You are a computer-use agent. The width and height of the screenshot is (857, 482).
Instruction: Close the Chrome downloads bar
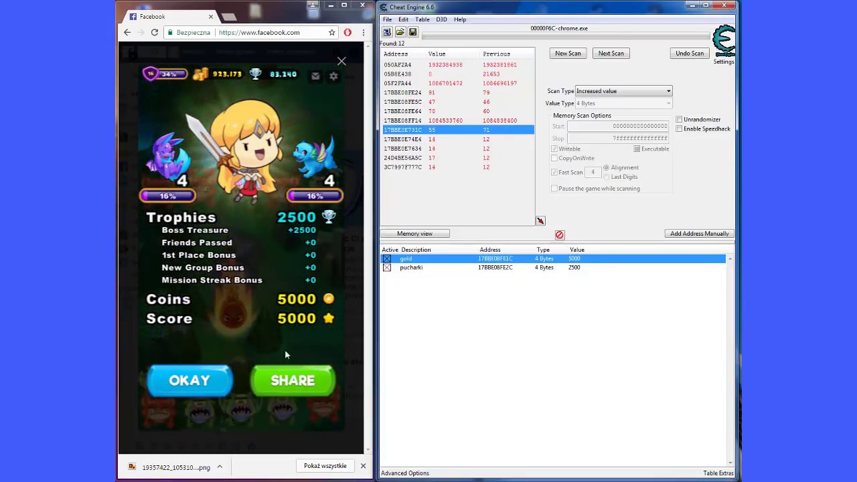coord(363,466)
